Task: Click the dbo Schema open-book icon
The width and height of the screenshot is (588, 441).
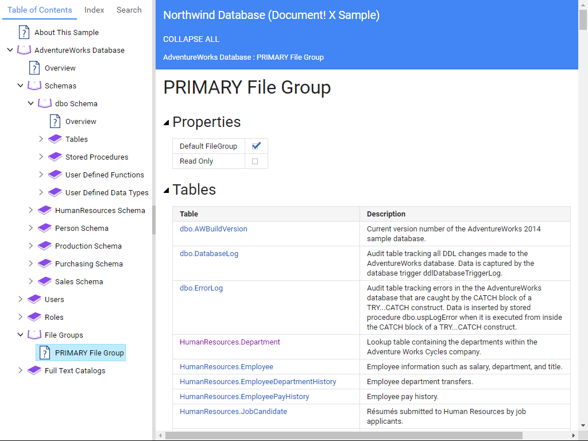Action: point(45,103)
